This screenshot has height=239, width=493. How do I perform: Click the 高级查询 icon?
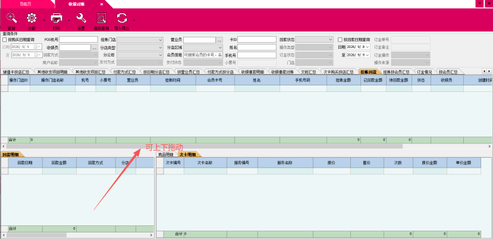pyautogui.click(x=101, y=18)
